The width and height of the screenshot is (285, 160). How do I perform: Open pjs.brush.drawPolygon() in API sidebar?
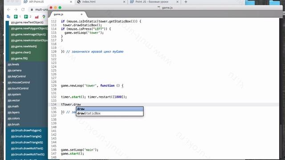pyautogui.click(x=26, y=130)
